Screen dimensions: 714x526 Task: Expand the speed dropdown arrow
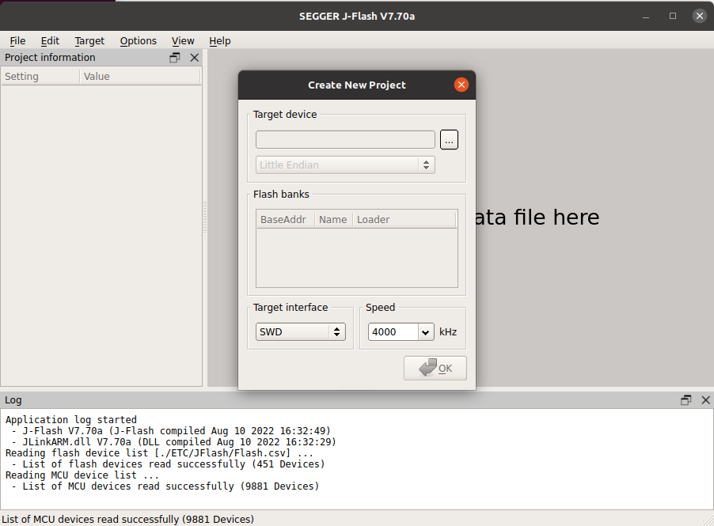425,332
